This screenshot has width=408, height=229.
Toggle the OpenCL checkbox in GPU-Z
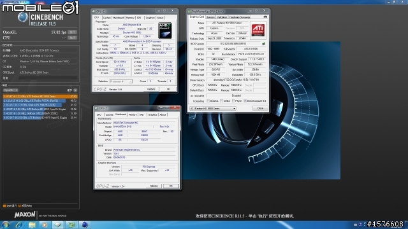(208, 101)
